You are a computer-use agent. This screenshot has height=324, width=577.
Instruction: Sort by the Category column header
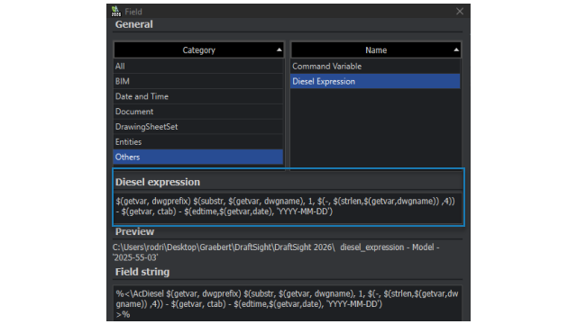[x=198, y=50]
